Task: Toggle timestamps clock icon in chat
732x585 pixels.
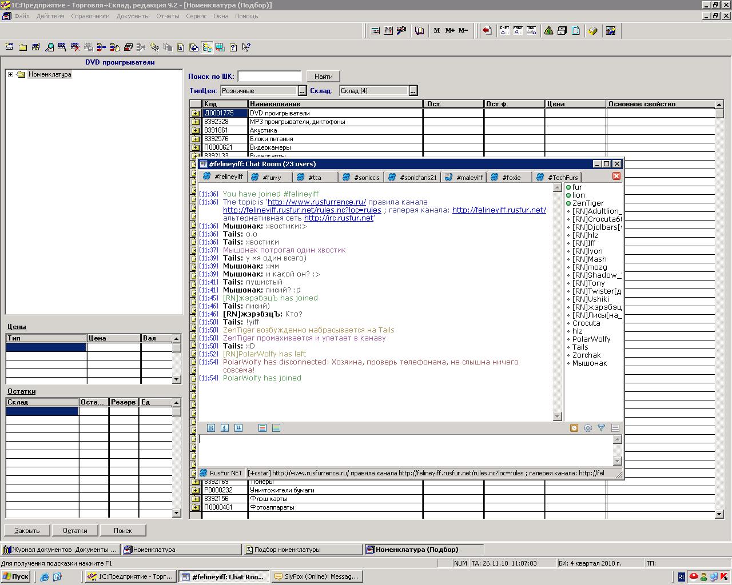Action: (x=574, y=428)
